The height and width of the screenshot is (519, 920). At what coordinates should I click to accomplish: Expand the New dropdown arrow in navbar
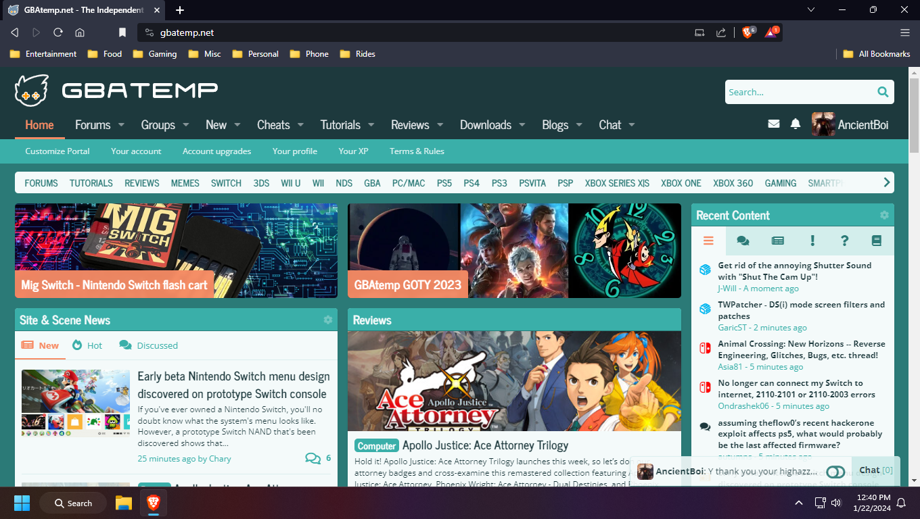237,125
